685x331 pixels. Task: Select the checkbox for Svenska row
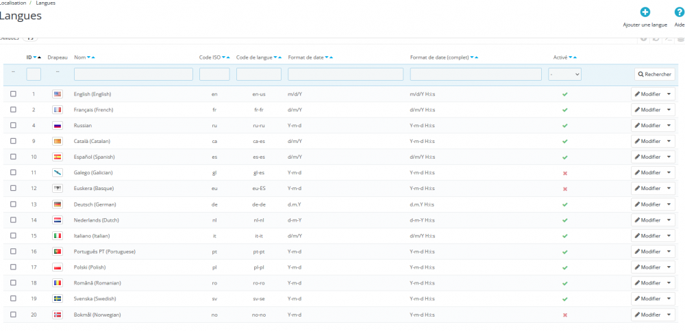click(x=13, y=298)
